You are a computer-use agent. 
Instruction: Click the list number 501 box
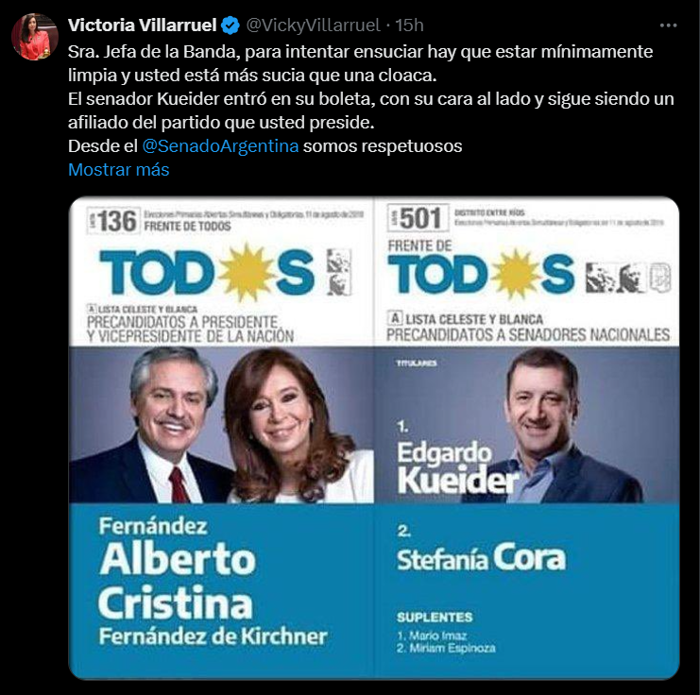click(418, 218)
